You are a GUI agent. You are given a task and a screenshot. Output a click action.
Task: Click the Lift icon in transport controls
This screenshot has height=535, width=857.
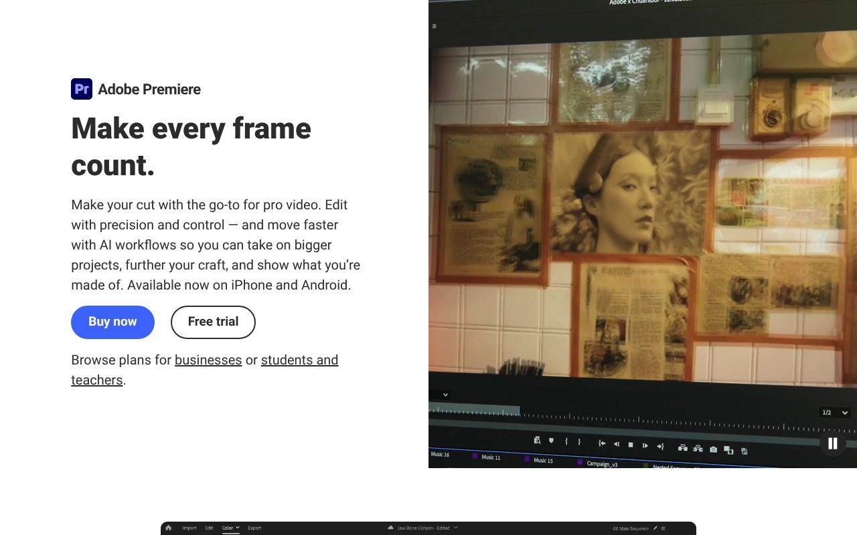pyautogui.click(x=683, y=447)
